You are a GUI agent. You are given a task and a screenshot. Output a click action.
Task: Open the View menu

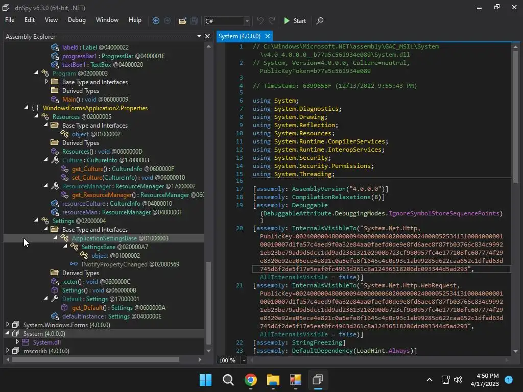[51, 20]
